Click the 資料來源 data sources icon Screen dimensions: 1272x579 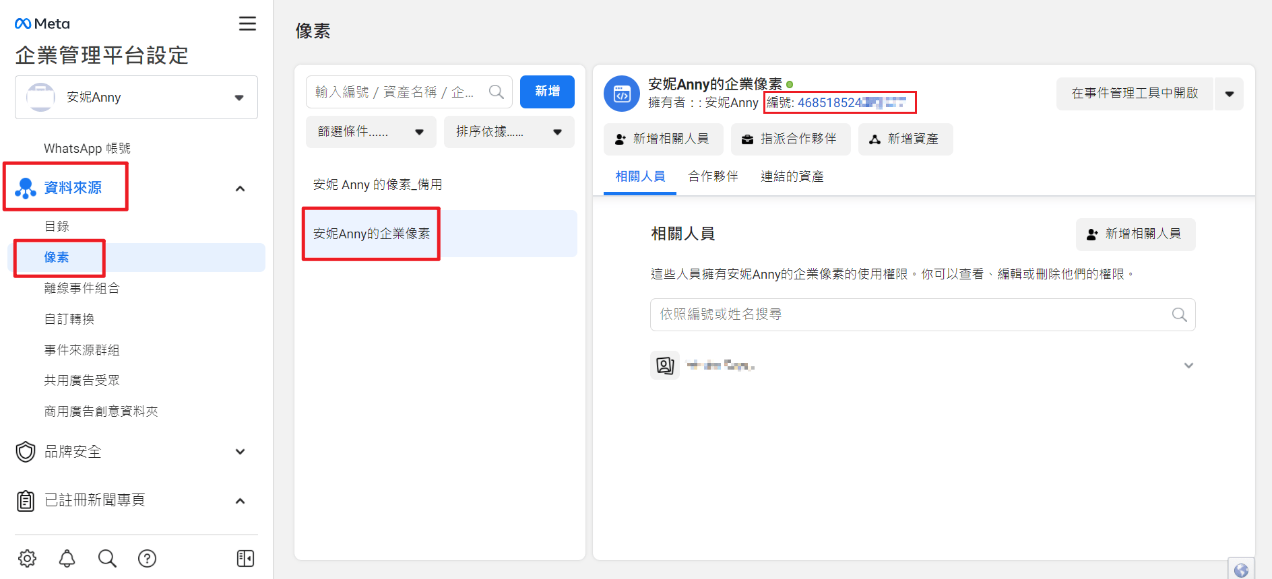[x=26, y=188]
